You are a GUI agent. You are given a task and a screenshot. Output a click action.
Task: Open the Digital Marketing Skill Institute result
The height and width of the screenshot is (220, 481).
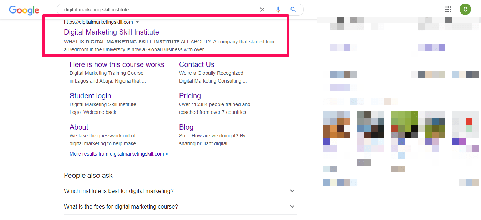click(x=111, y=32)
